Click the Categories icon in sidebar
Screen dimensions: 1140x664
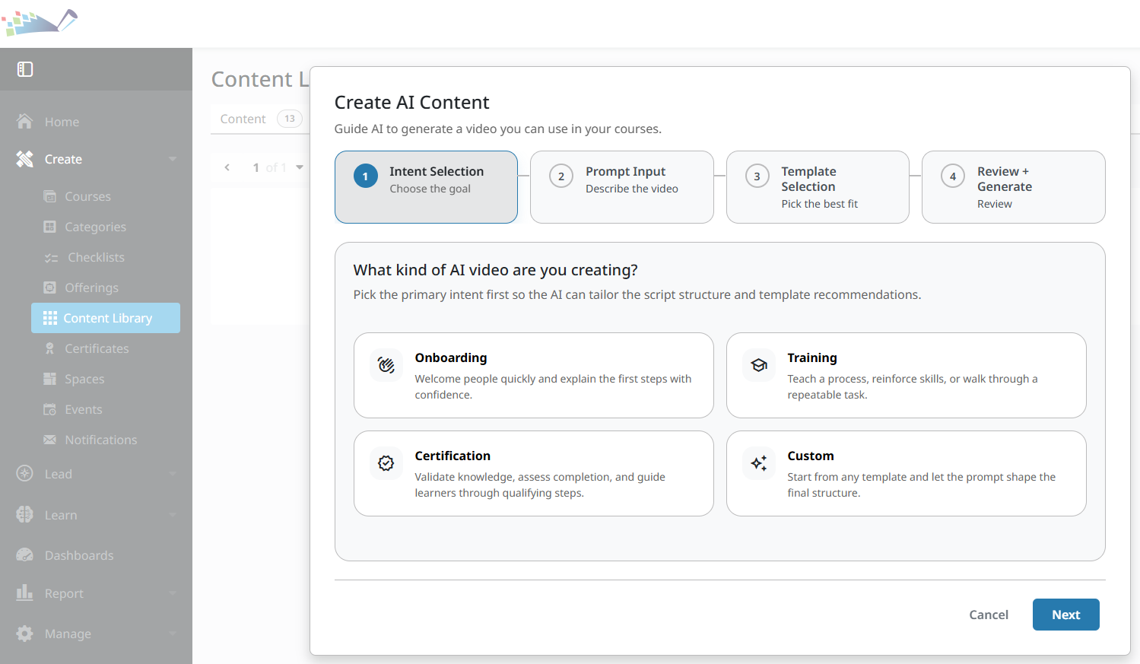[x=50, y=227]
